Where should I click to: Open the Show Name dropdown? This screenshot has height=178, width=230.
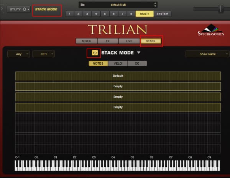pos(207,54)
